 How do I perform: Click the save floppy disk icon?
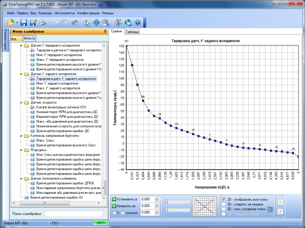click(24, 22)
